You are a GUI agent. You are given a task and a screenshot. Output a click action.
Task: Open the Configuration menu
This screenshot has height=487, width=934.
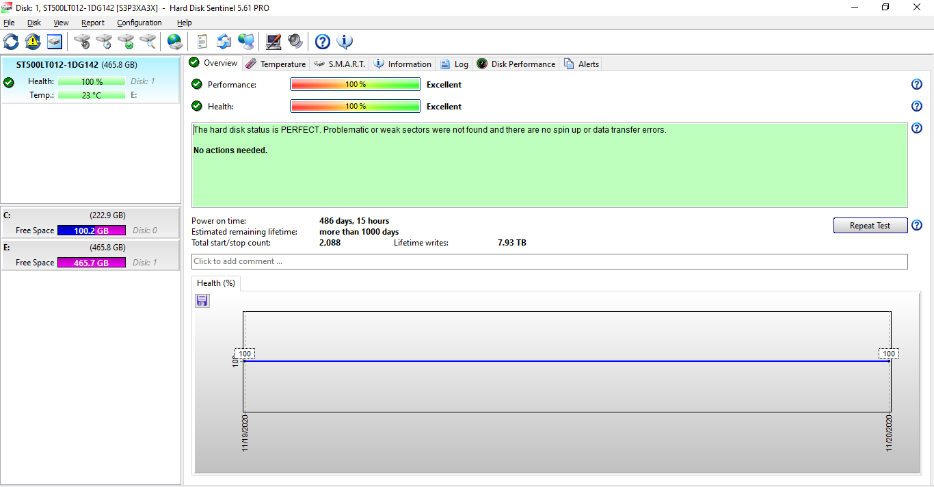(139, 23)
